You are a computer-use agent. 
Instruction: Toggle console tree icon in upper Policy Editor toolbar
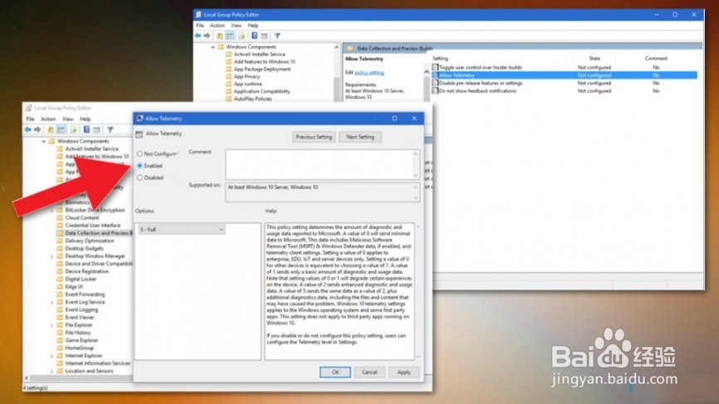point(230,36)
